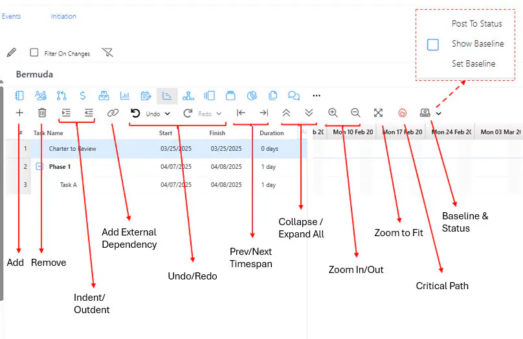Open the Undo history dropdown
523x339 pixels.
[168, 114]
